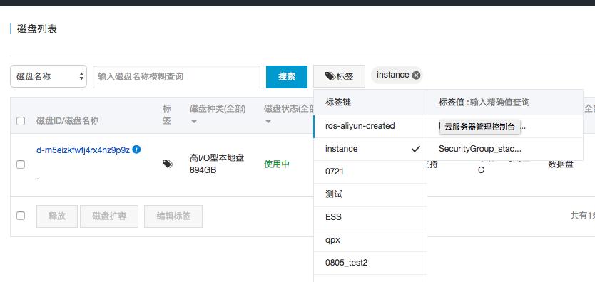Click the 标签键 header in dropdown
This screenshot has width=595, height=282.
(338, 103)
